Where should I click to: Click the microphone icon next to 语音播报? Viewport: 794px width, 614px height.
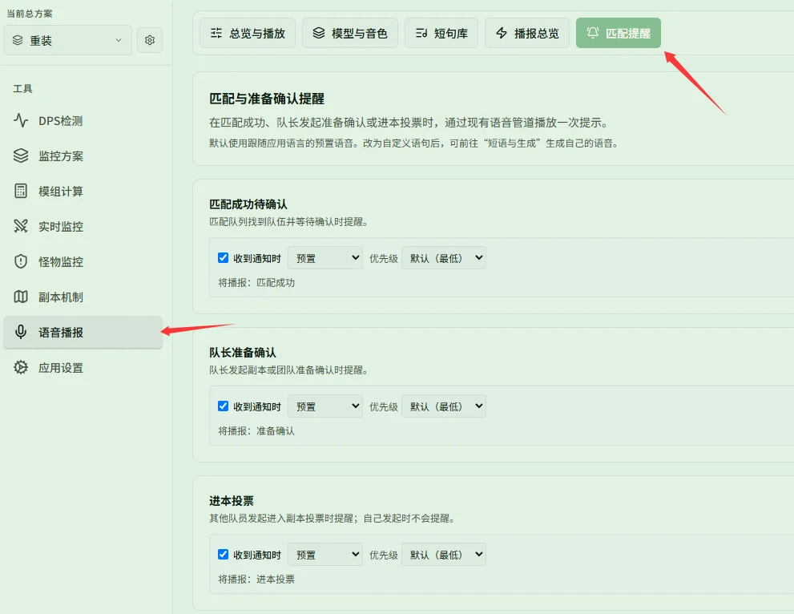[21, 332]
